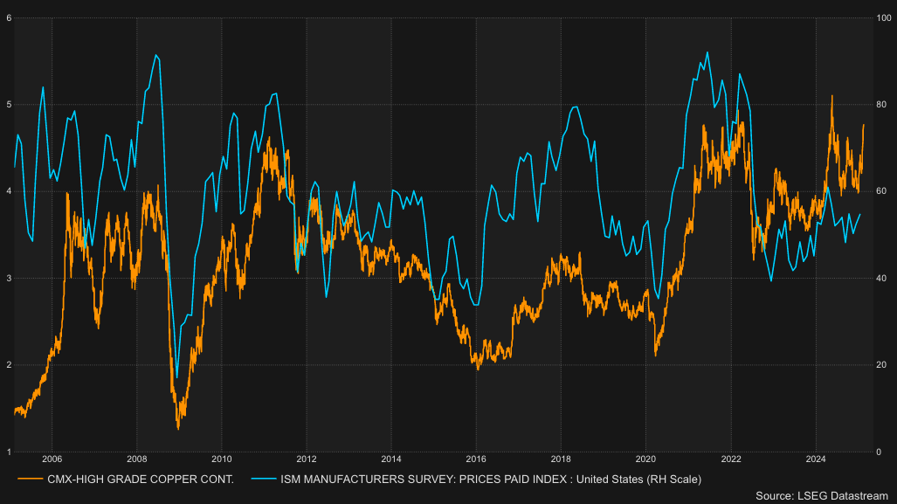Viewport: 897px width, 504px height.
Task: Click the right axis value 0
Action: pyautogui.click(x=880, y=452)
